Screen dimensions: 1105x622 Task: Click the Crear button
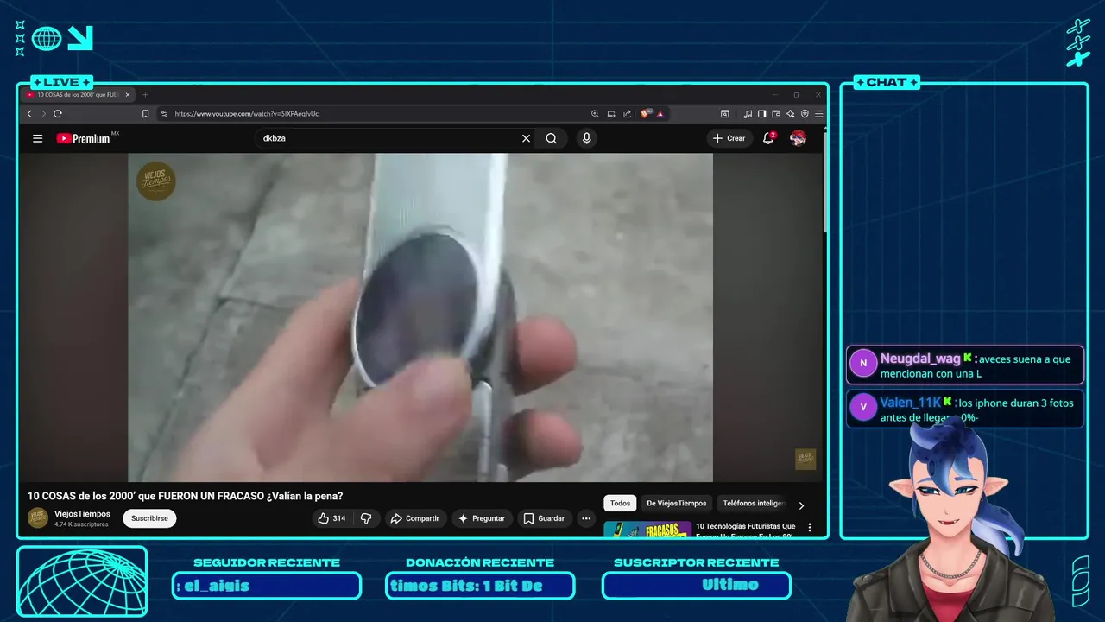tap(729, 138)
